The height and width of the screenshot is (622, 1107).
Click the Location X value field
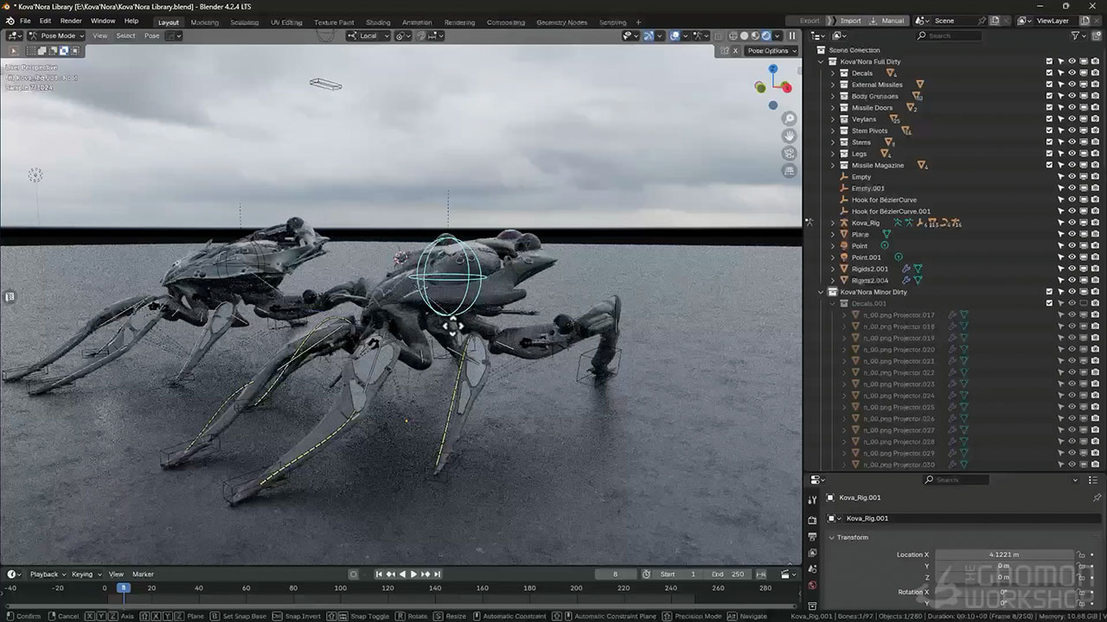click(x=1003, y=555)
